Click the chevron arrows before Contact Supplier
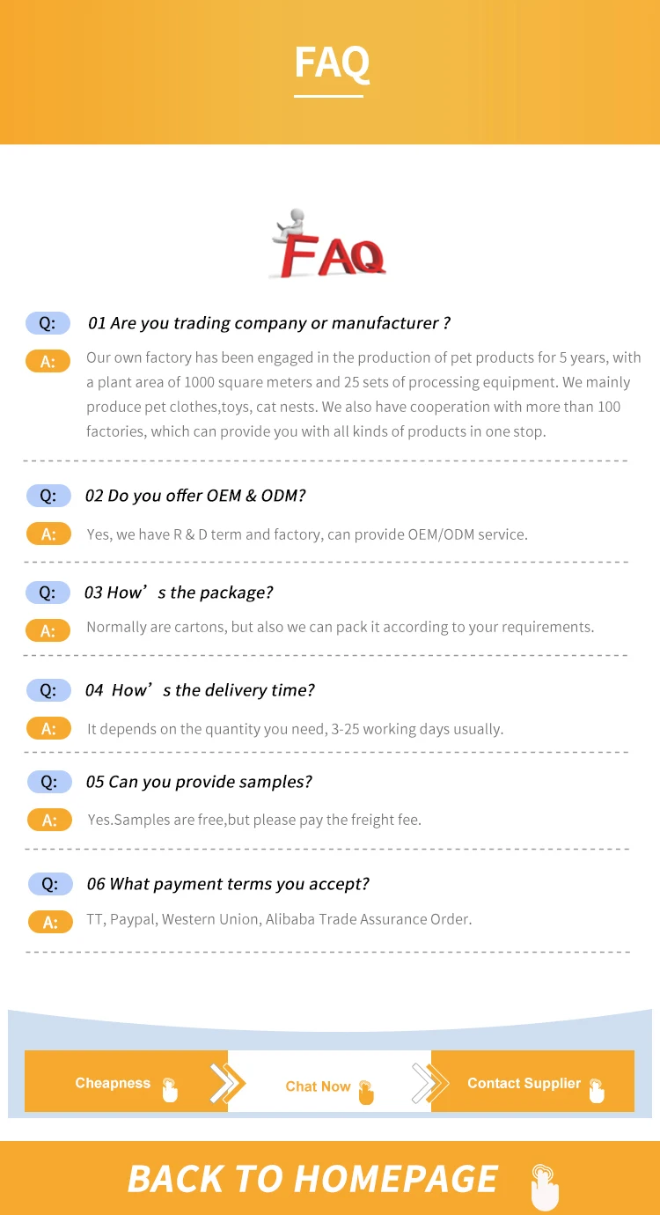The height and width of the screenshot is (1215, 660). click(x=430, y=1083)
